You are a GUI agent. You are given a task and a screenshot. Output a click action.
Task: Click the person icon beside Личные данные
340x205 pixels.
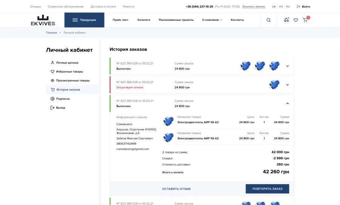[52, 63]
